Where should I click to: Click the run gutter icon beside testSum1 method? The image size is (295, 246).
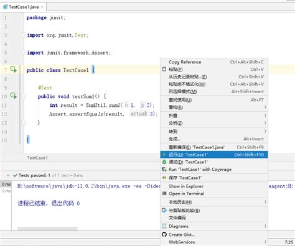pos(14,96)
